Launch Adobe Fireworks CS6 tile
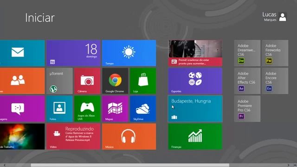The image size is (297, 167). coord(275,53)
